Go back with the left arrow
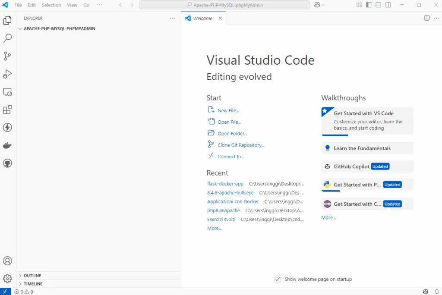442x295 pixels. pyautogui.click(x=121, y=5)
